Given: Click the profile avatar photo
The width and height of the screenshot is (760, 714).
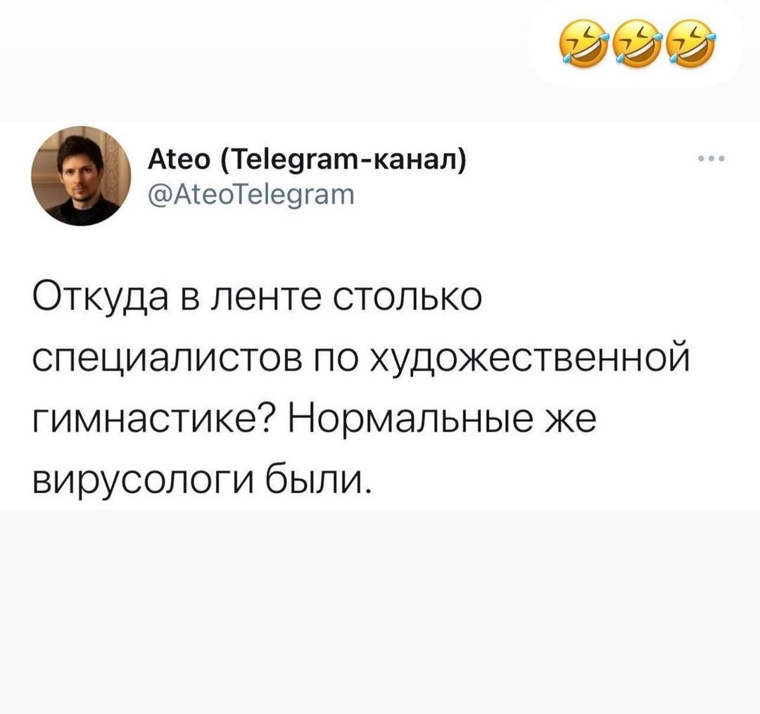Looking at the screenshot, I should (81, 177).
